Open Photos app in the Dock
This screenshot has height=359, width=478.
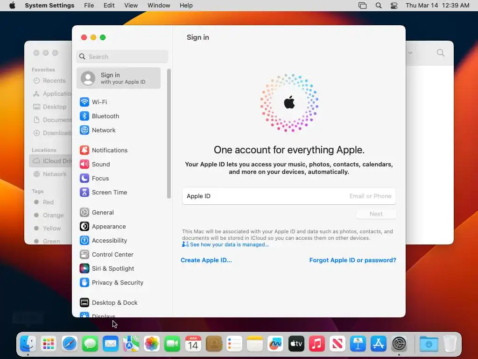coord(152,344)
